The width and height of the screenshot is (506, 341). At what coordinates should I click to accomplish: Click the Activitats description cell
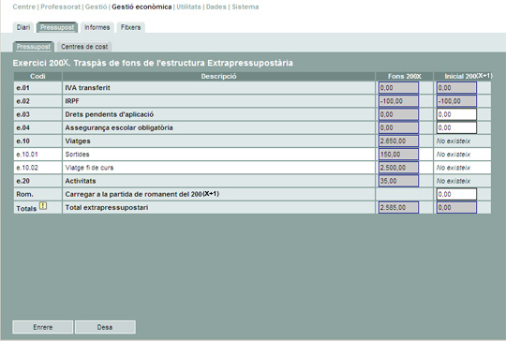218,181
